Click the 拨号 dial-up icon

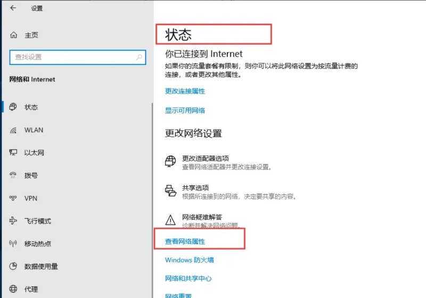click(13, 175)
